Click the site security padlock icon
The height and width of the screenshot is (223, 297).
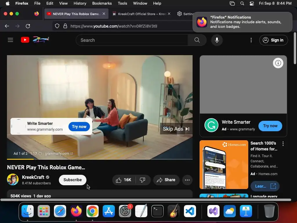click(x=65, y=26)
